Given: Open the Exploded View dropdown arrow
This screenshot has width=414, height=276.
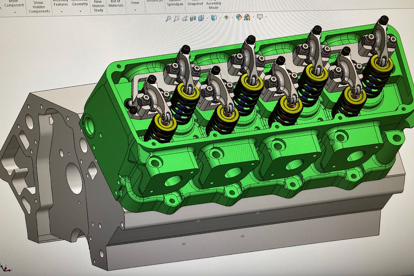Looking at the screenshot, I should coord(135,10).
